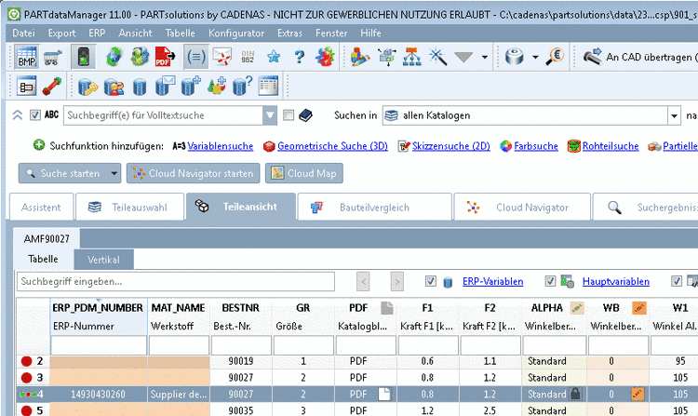Viewport: 698px width, 416px height.
Task: Open the Konfigurator menu
Action: click(236, 33)
